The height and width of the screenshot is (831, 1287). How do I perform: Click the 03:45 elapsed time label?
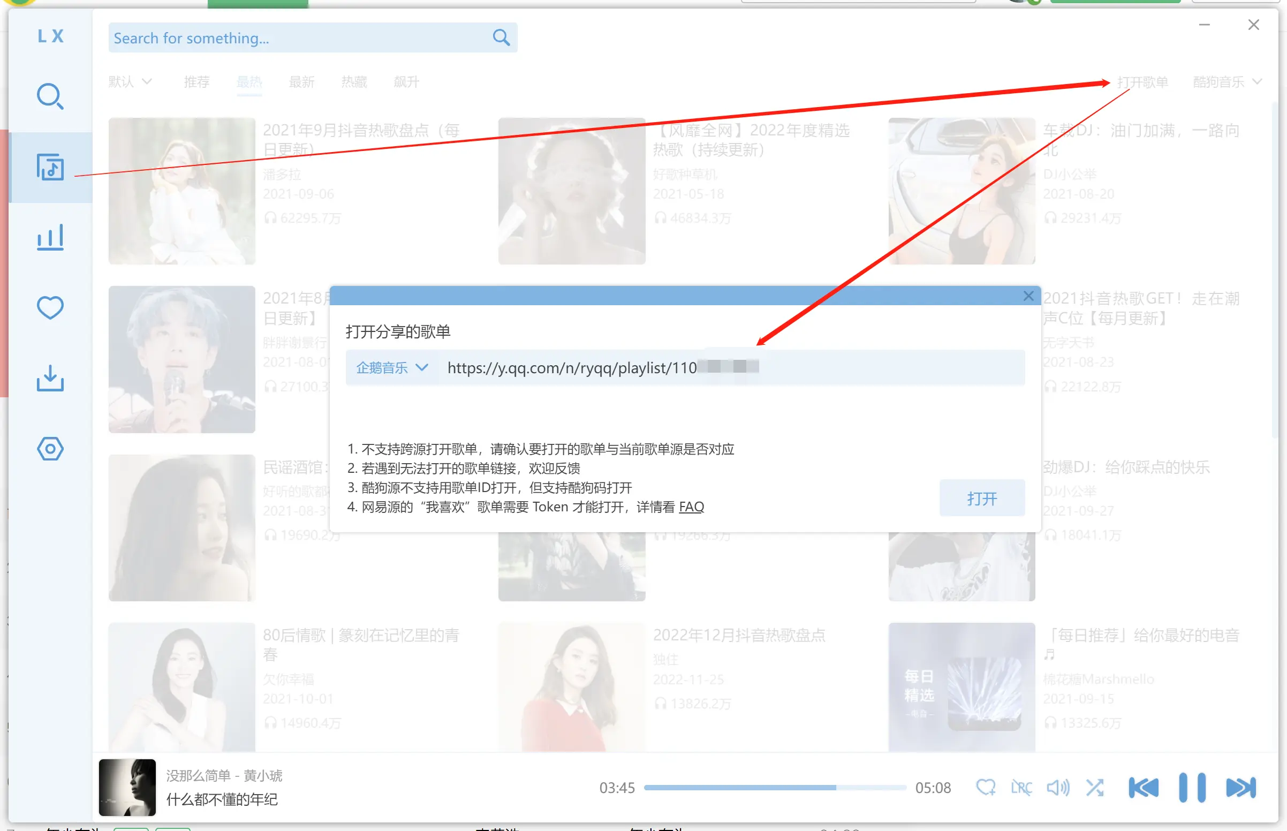[x=617, y=787]
